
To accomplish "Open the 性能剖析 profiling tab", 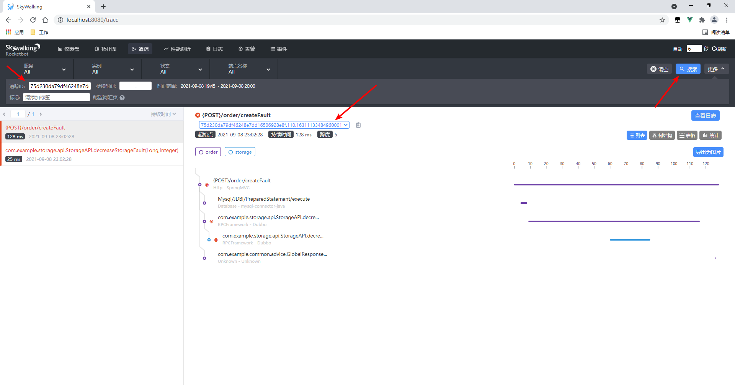I will coord(177,49).
